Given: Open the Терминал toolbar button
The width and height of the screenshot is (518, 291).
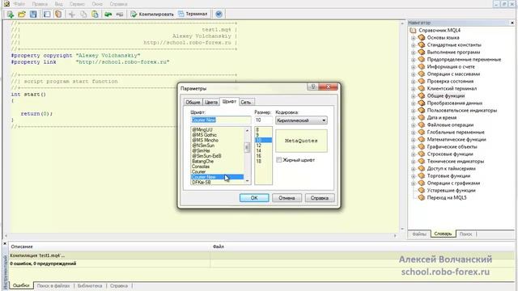Looking at the screenshot, I should click(193, 15).
